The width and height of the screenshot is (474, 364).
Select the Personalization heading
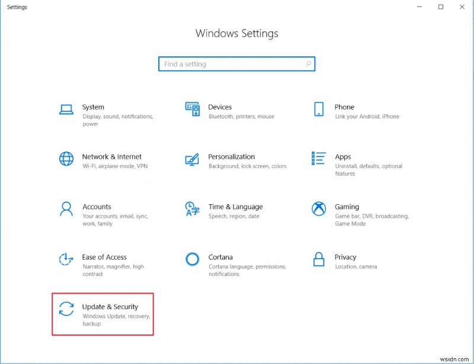click(232, 157)
